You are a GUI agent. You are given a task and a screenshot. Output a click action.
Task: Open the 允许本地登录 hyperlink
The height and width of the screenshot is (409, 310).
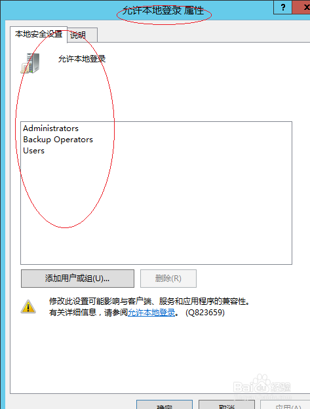pos(151,313)
